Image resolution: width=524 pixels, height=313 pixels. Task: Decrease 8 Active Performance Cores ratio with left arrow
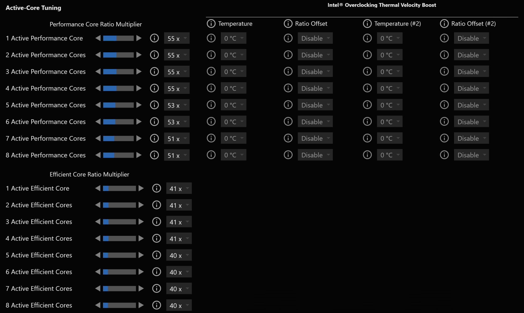[98, 155]
